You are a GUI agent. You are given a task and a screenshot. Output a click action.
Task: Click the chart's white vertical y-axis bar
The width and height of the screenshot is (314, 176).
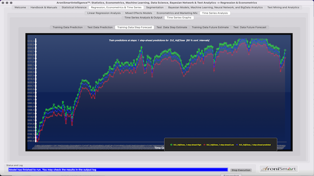36,90
